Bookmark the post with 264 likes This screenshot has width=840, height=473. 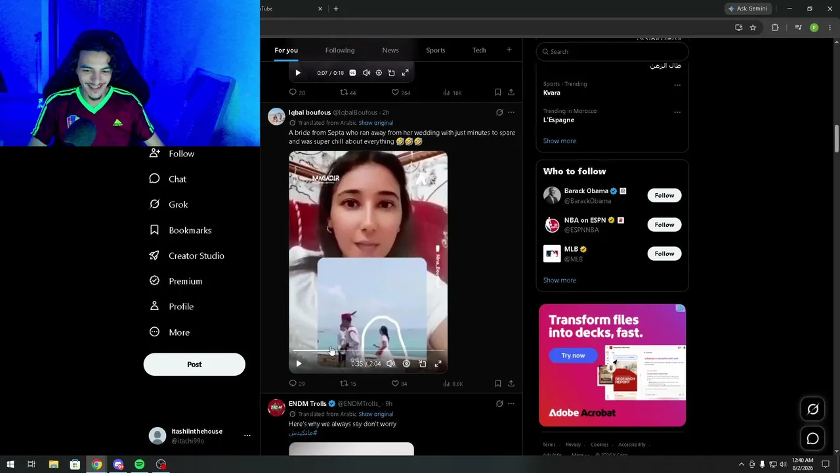click(498, 93)
